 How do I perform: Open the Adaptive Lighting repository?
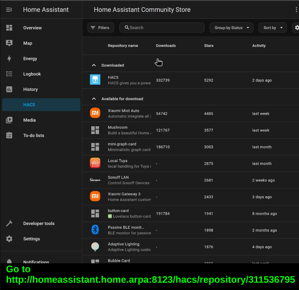coord(191,247)
